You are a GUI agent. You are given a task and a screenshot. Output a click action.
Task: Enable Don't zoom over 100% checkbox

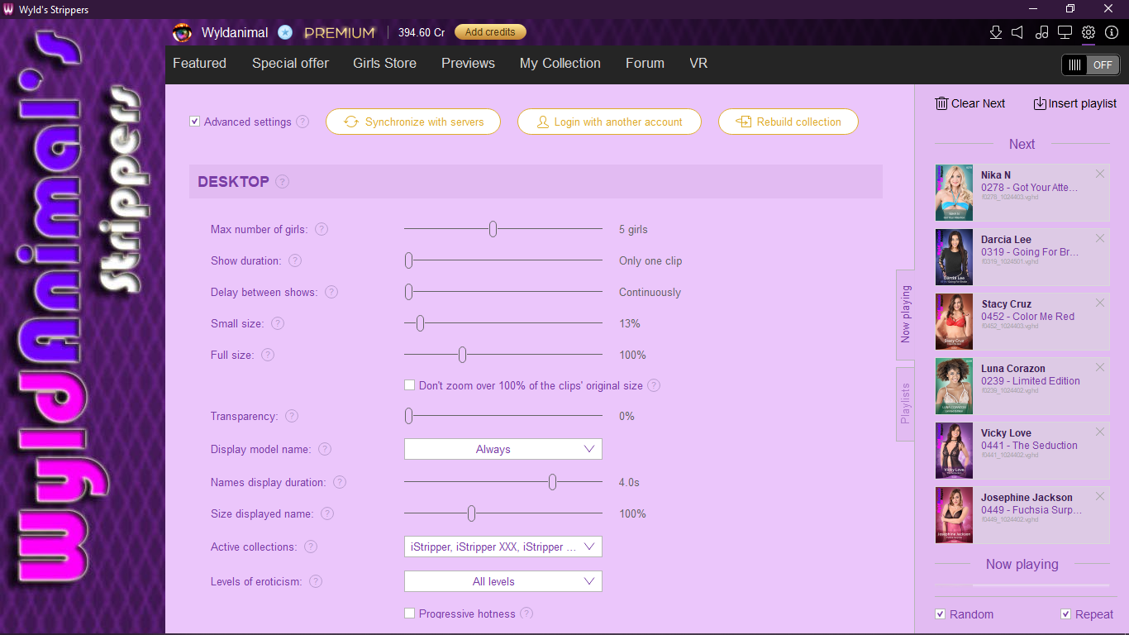409,385
